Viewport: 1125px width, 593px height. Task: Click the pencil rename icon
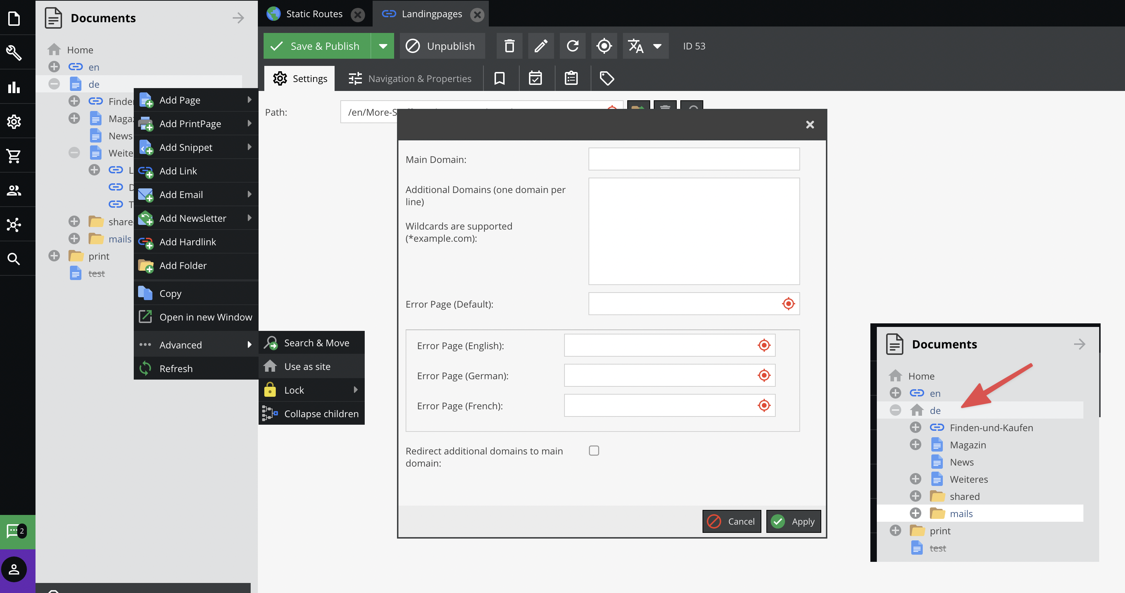[541, 46]
